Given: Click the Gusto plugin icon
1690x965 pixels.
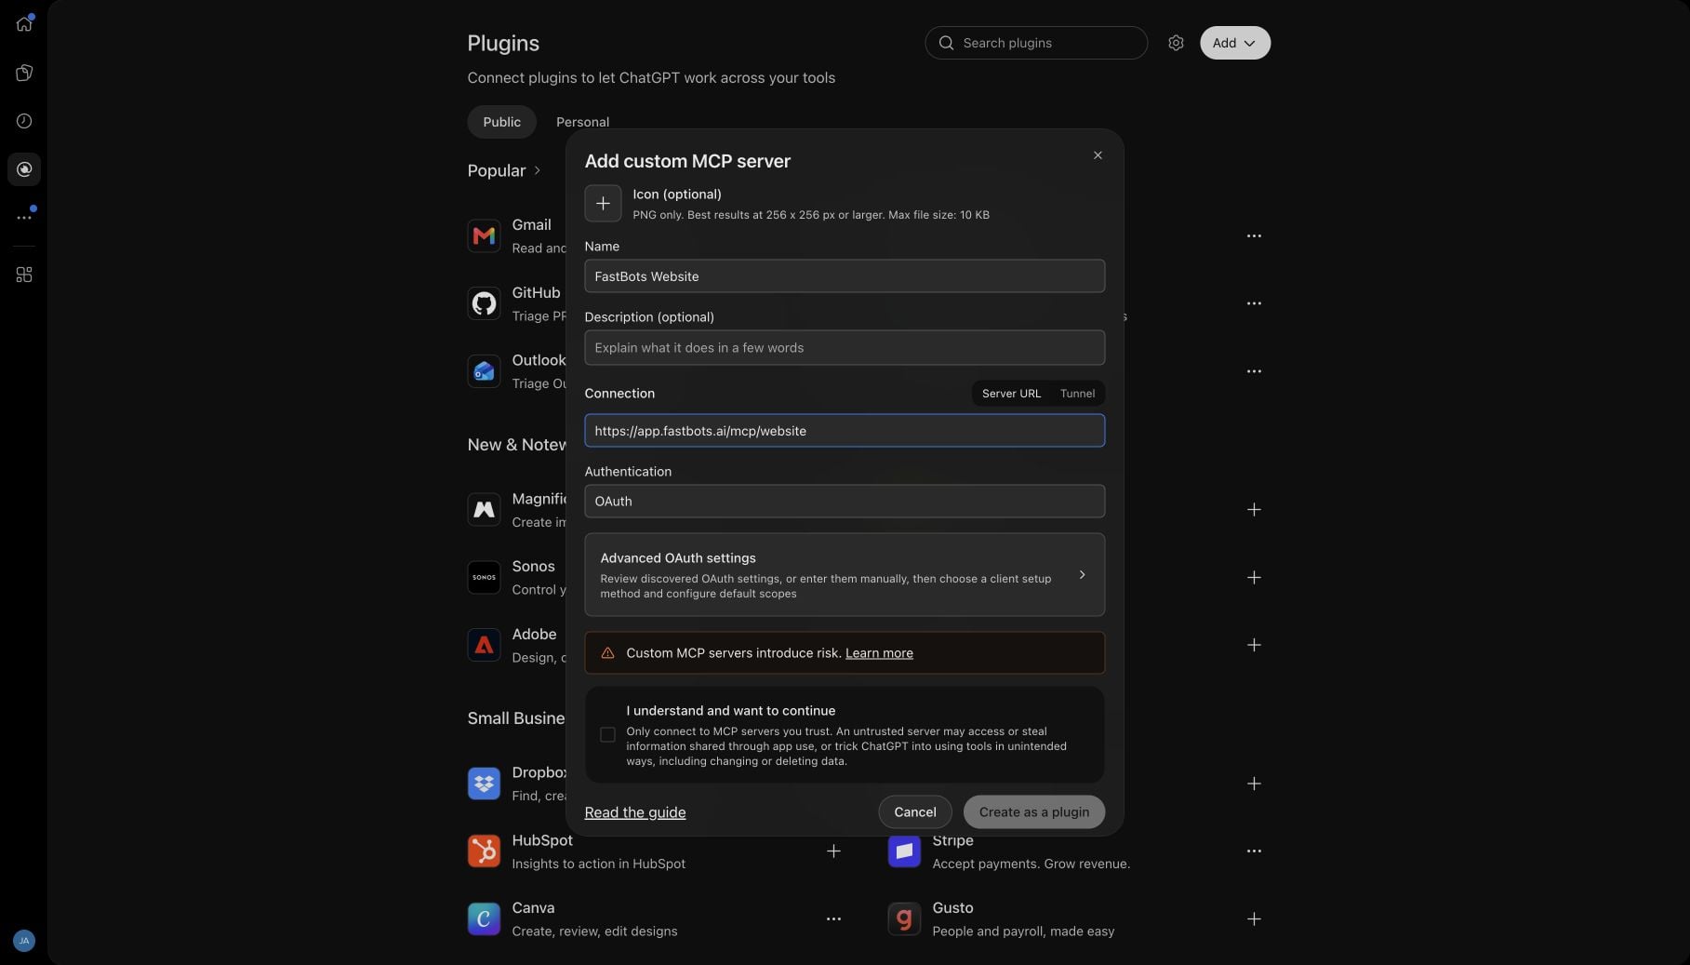Looking at the screenshot, I should pyautogui.click(x=904, y=919).
